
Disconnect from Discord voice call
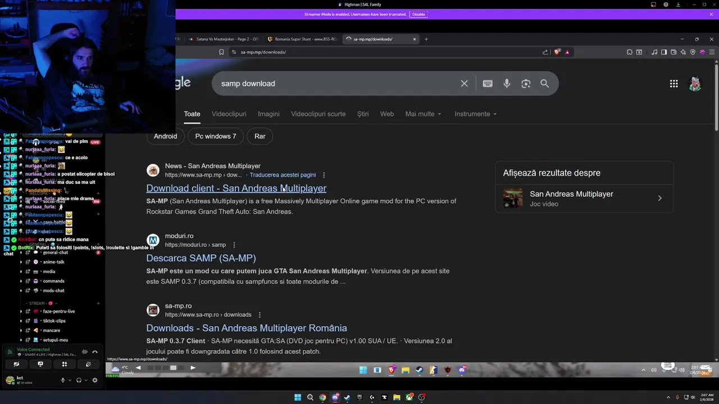click(95, 352)
